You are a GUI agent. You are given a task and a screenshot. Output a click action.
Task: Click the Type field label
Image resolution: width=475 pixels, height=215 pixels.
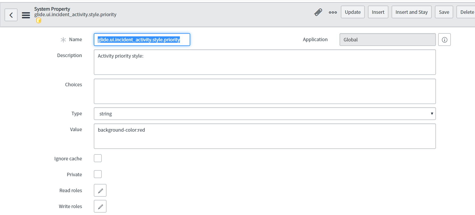(77, 114)
